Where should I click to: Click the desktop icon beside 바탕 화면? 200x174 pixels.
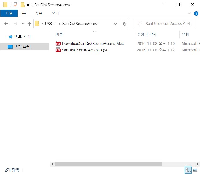(x=10, y=47)
